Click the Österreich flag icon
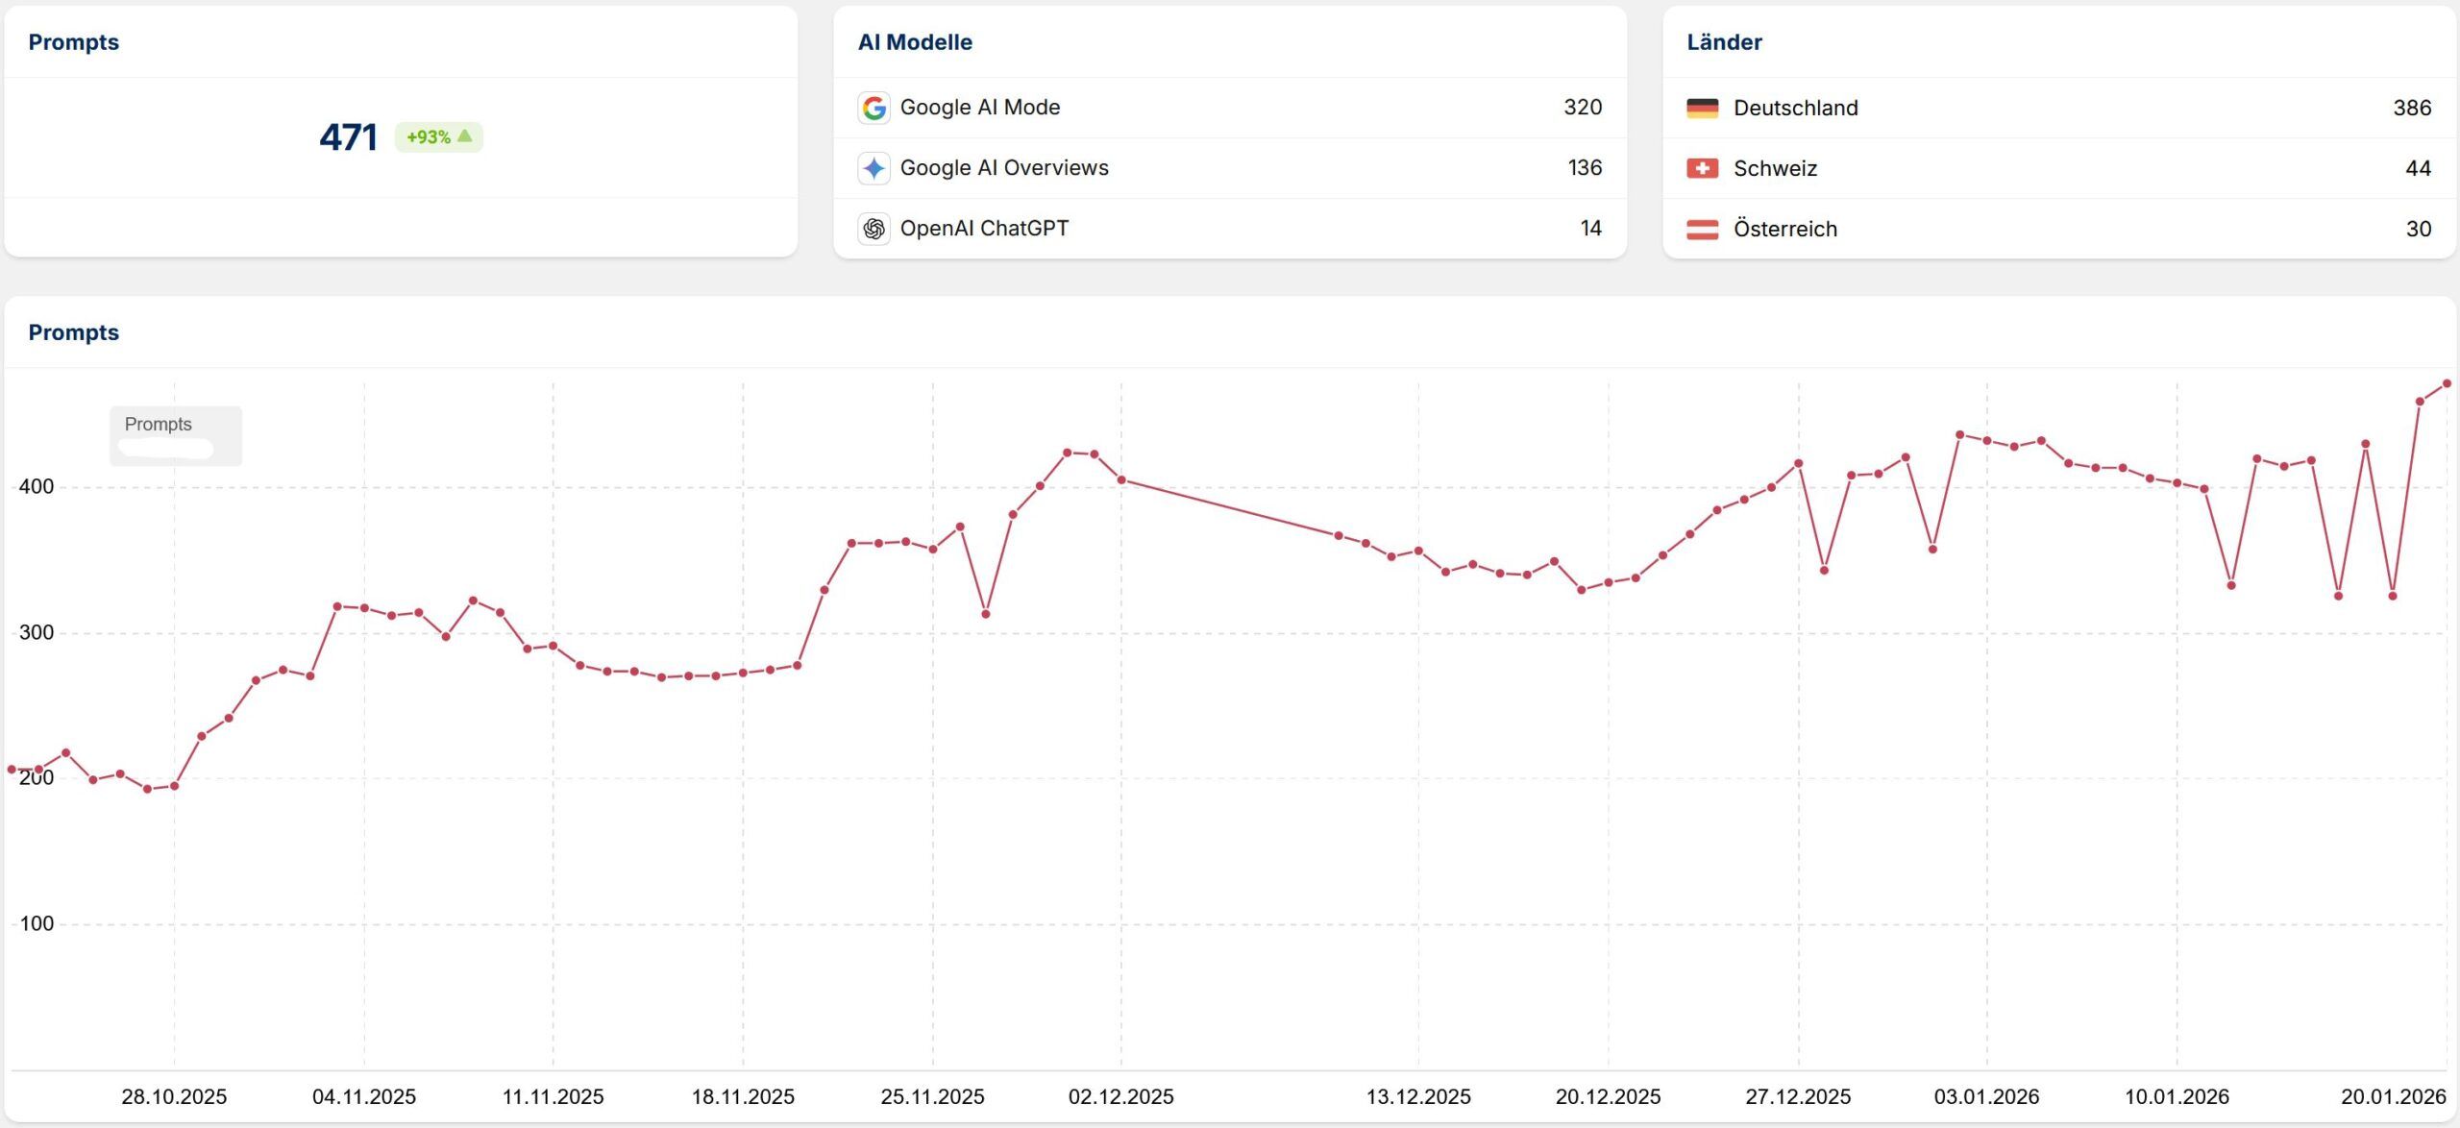 click(1702, 229)
